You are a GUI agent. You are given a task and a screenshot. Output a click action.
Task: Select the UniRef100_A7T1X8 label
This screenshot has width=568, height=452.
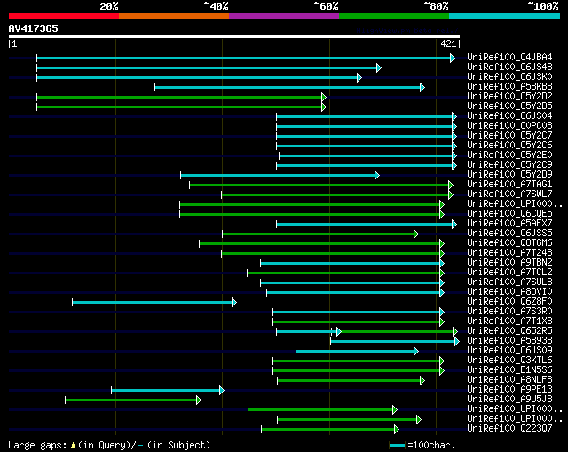tap(509, 321)
